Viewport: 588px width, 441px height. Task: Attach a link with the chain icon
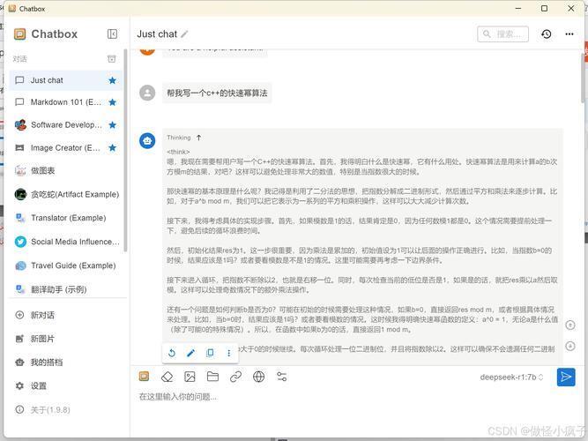point(235,377)
